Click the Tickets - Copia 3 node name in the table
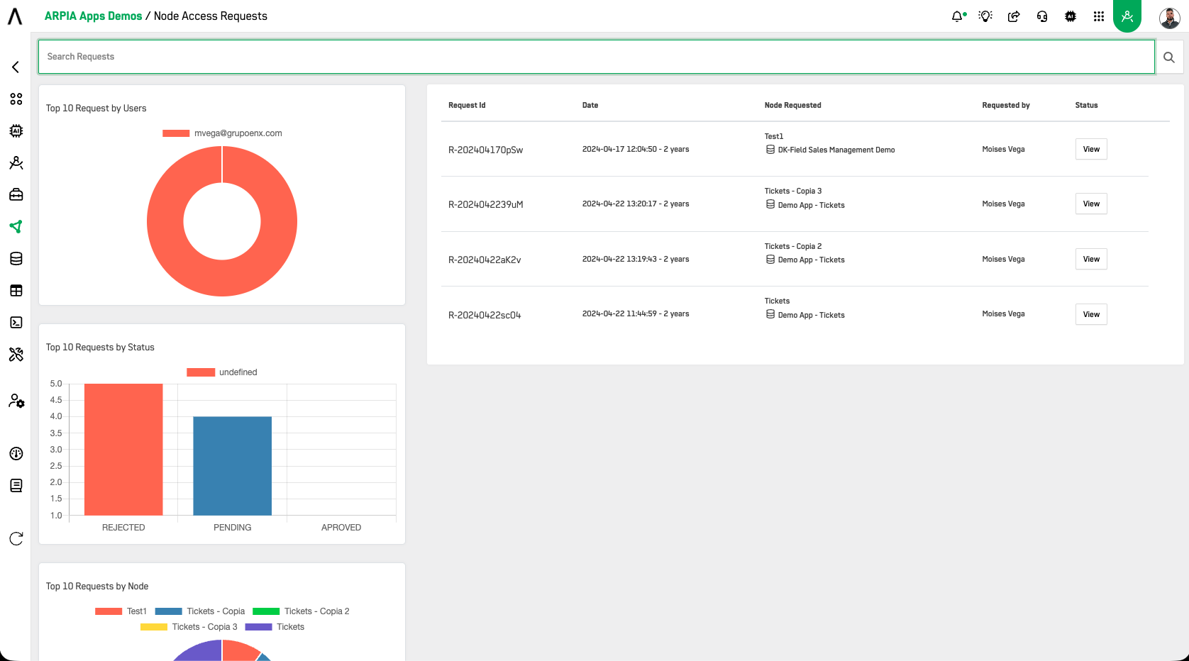Image resolution: width=1189 pixels, height=661 pixels. point(793,191)
